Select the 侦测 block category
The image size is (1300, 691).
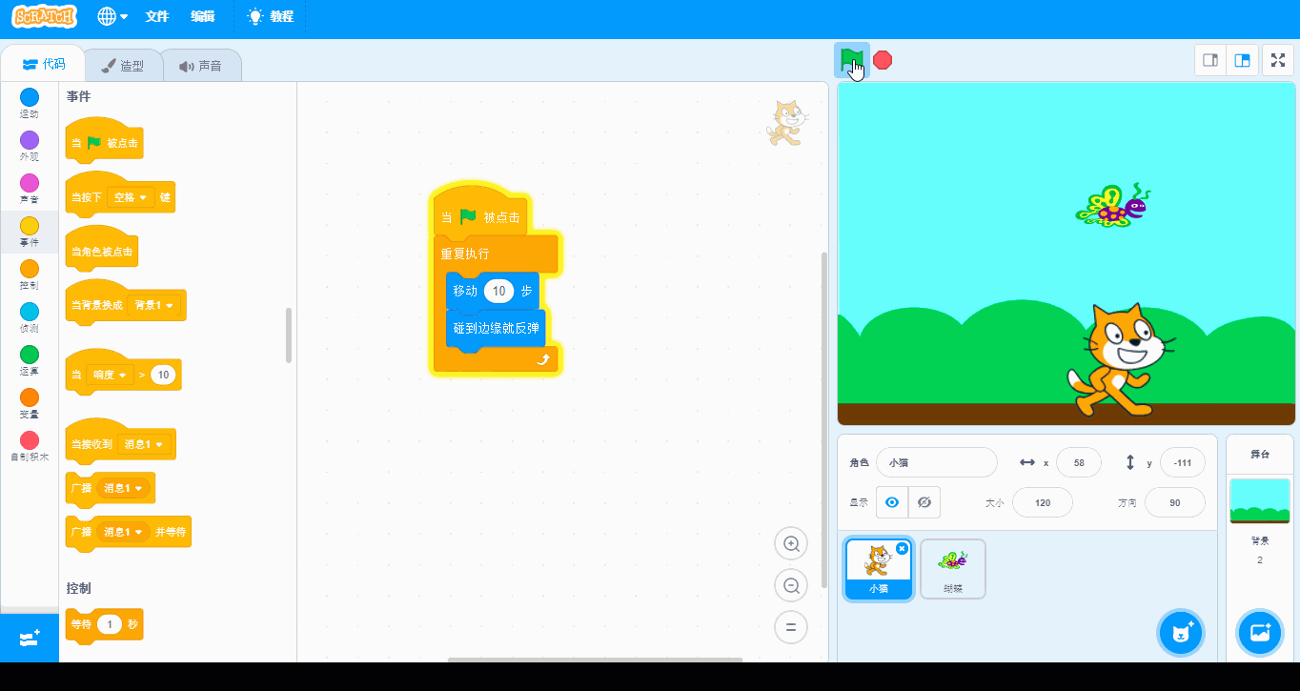(x=30, y=317)
